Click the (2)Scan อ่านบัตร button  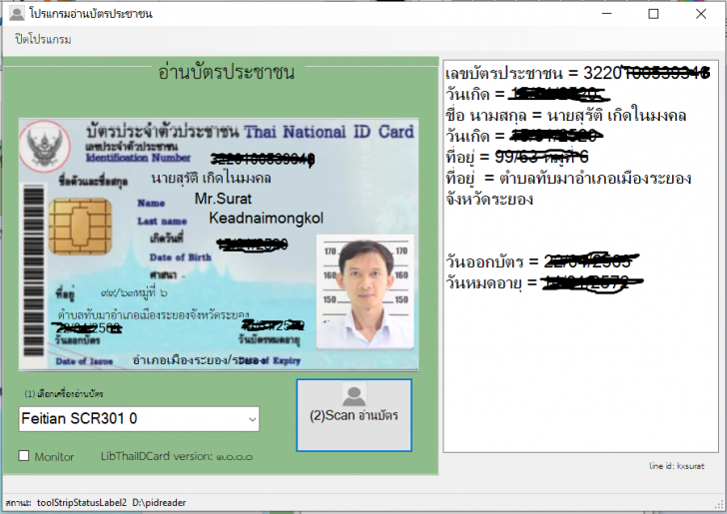pos(354,415)
